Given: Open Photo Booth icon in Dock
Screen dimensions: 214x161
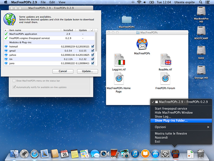Looking at the screenshot, I should [x=114, y=154].
